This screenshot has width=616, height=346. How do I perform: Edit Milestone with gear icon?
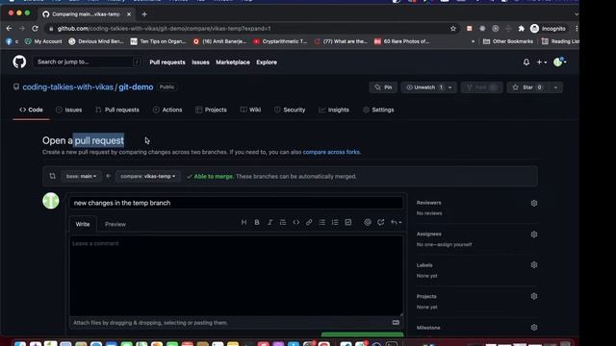point(534,327)
